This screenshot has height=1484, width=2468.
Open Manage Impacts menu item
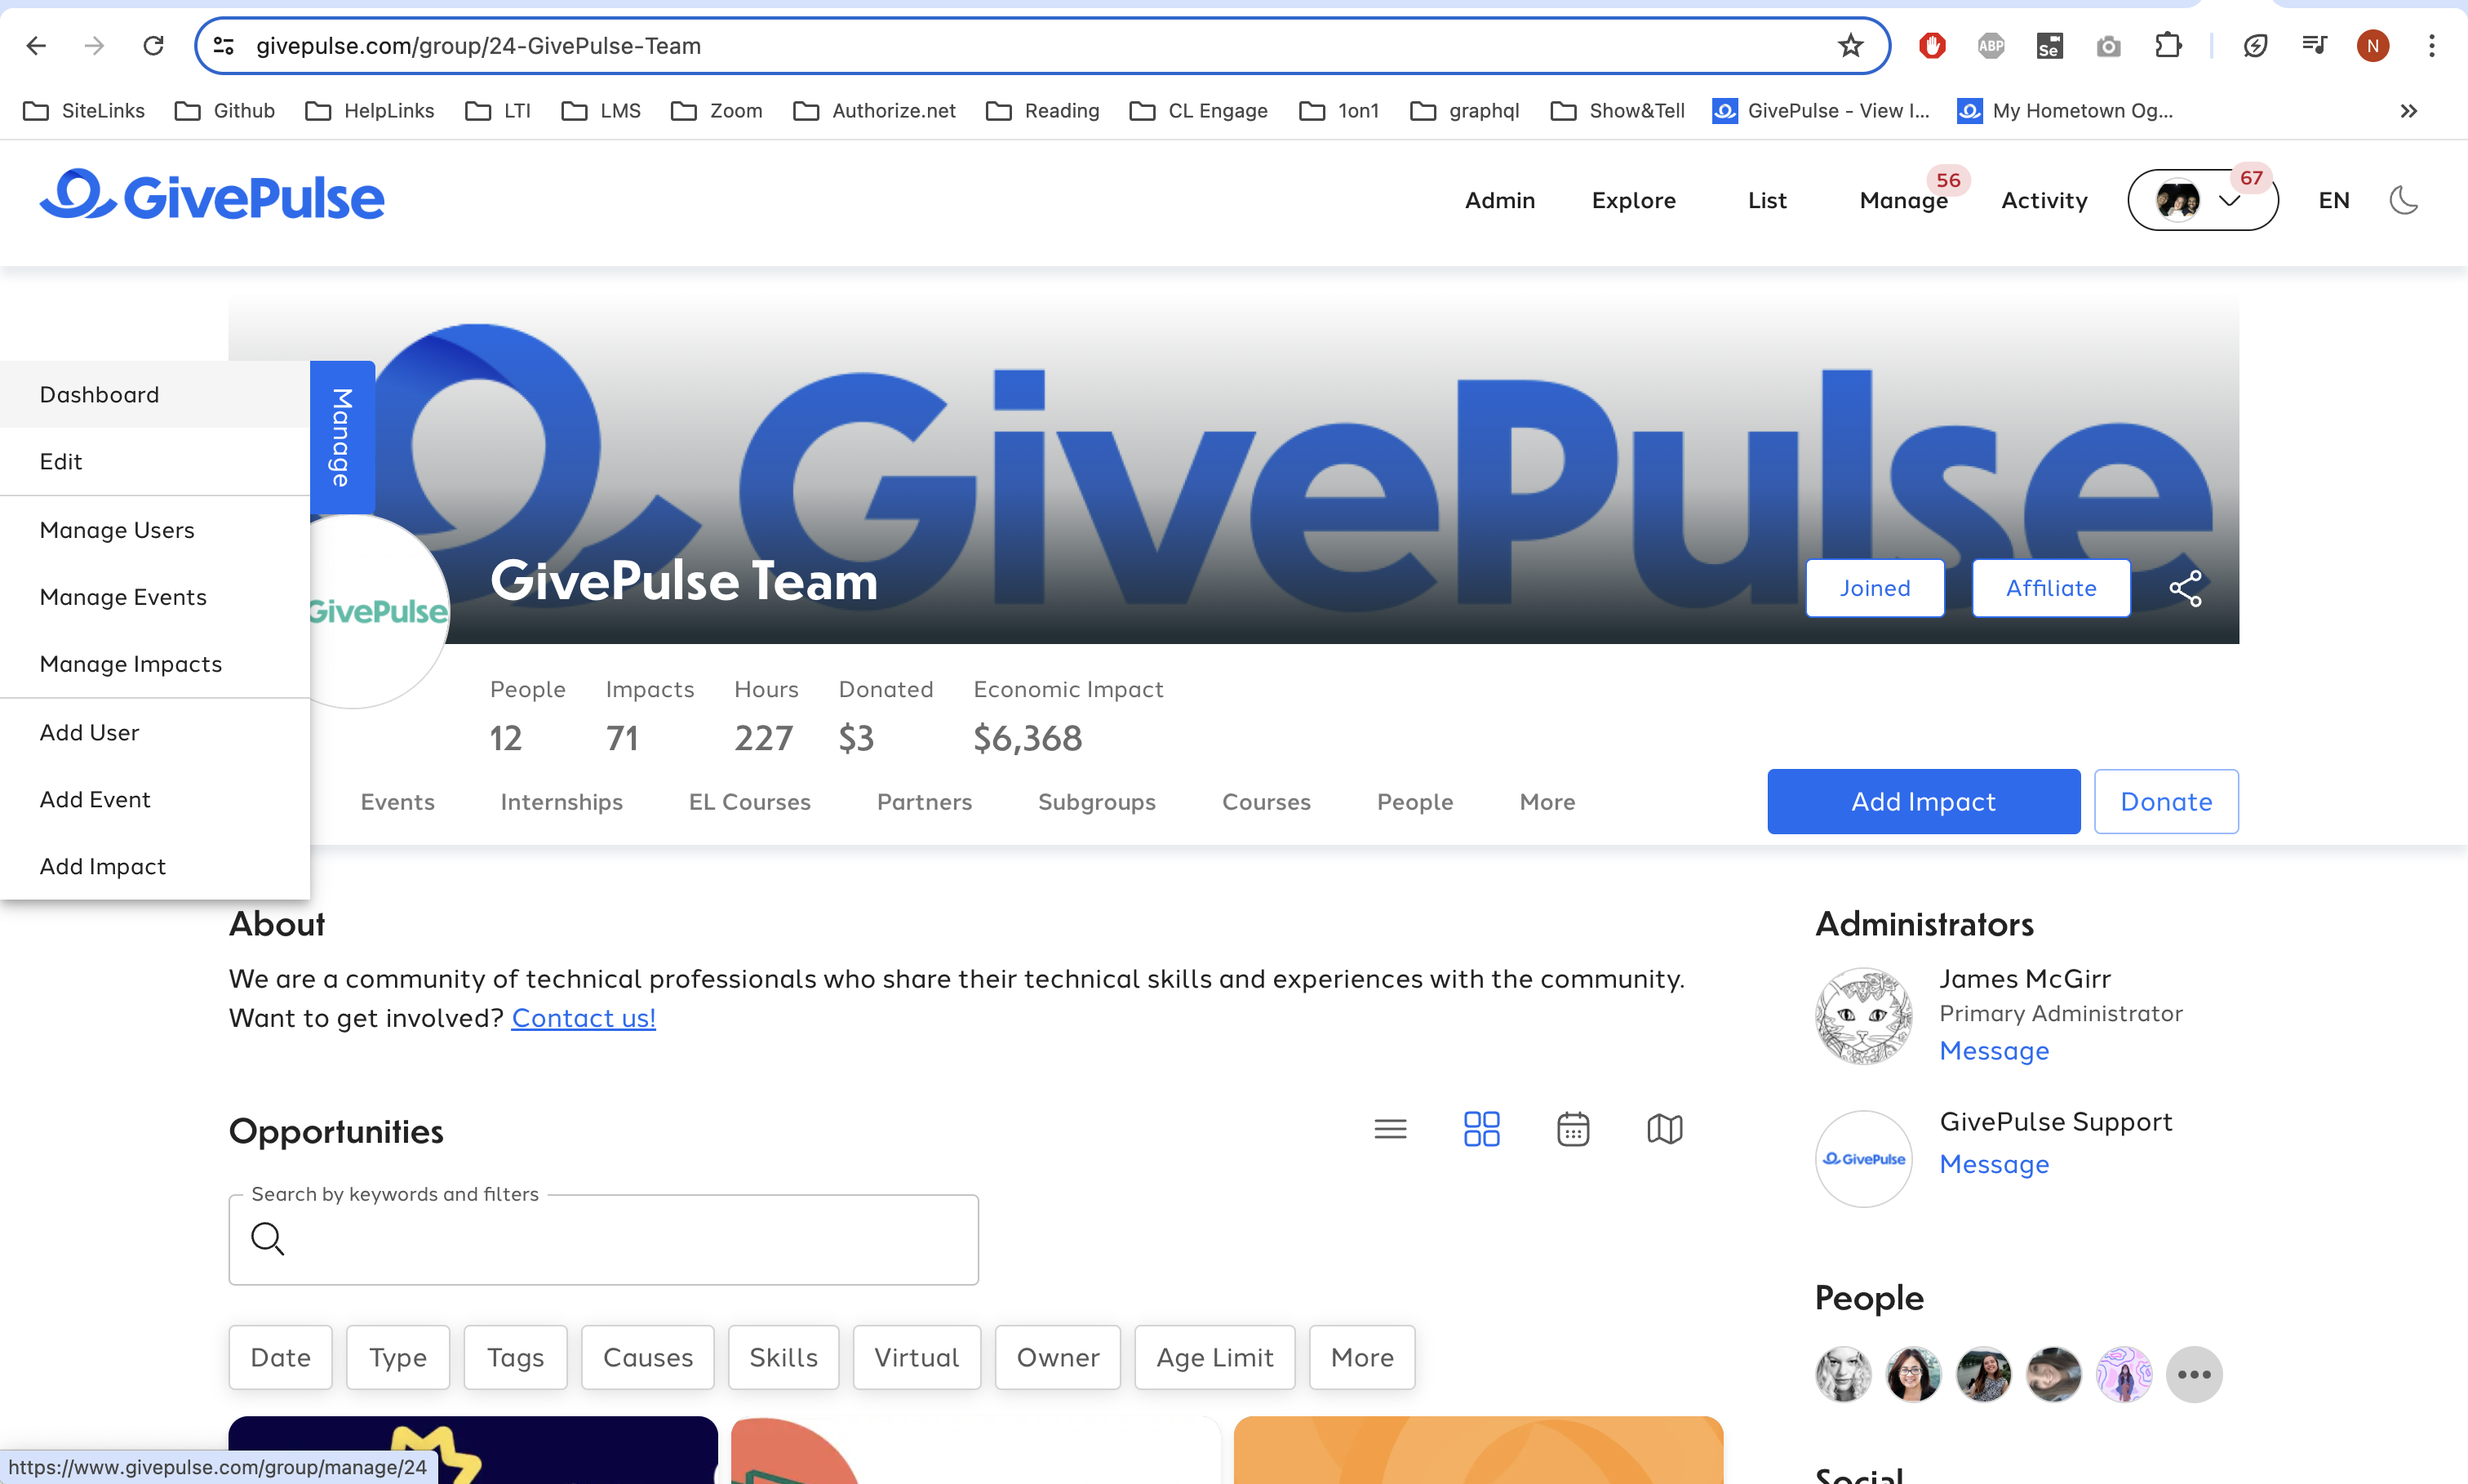pos(155,664)
